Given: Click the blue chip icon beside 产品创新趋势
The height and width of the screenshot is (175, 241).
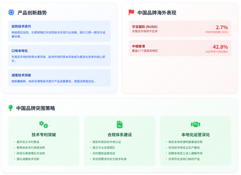Looking at the screenshot, I should click(11, 13).
